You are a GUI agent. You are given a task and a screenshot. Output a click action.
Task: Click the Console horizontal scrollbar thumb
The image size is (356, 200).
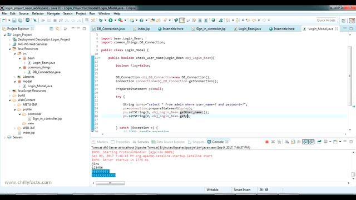tap(110, 183)
